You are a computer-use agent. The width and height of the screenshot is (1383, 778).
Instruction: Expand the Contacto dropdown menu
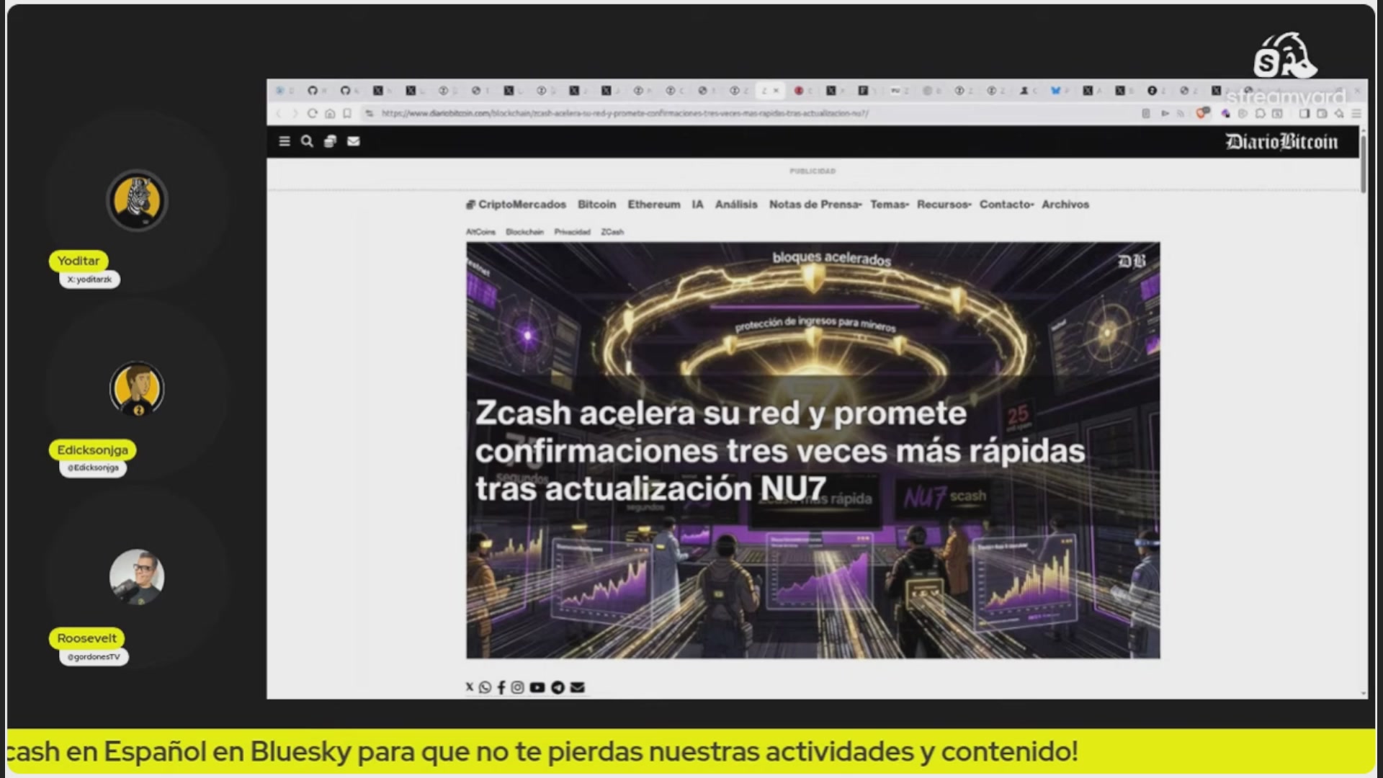(x=1006, y=205)
